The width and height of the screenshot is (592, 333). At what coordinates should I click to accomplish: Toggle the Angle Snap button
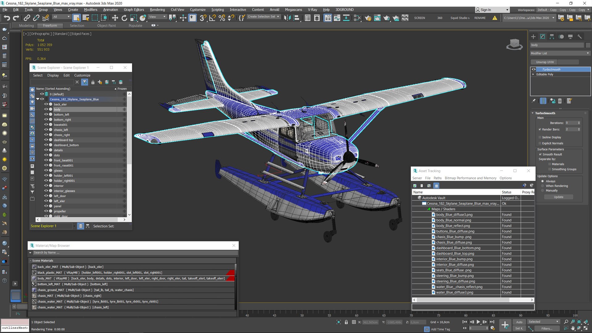click(212, 18)
